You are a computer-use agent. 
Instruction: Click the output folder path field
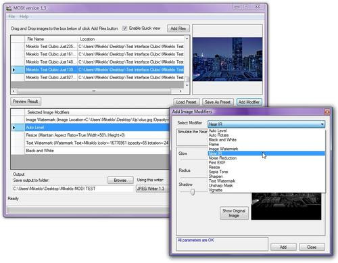[73, 189]
